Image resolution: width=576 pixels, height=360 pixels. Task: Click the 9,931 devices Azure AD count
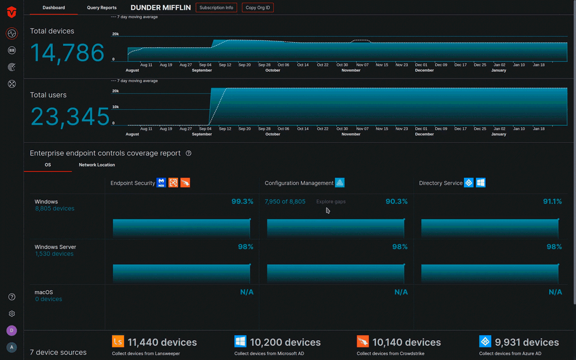pyautogui.click(x=527, y=342)
